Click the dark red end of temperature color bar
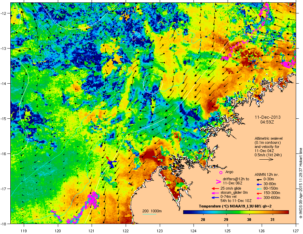This screenshot has height=234, width=303. pos(286,212)
